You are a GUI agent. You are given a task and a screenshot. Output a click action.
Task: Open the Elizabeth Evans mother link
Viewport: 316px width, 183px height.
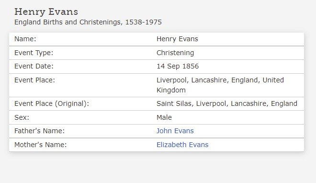pos(182,145)
